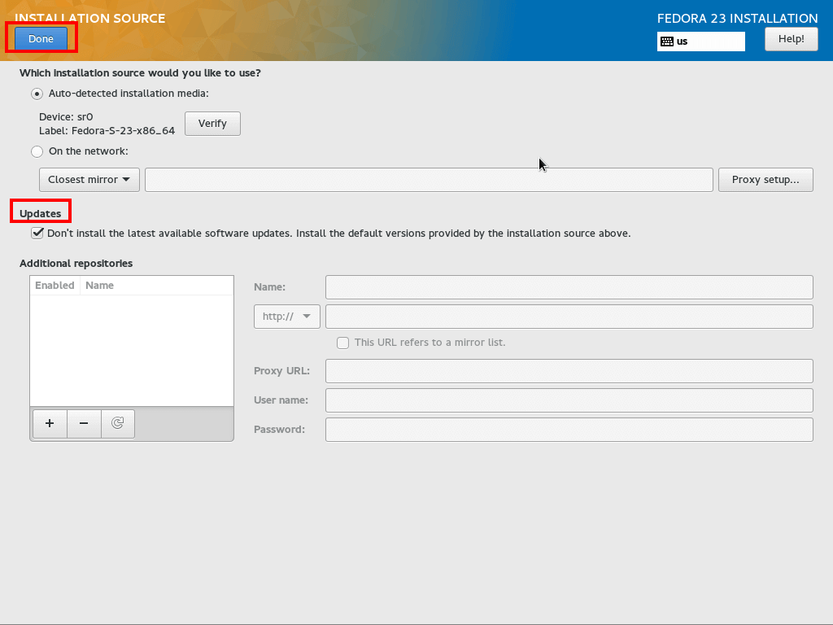Select Auto-detected installation media radio button

click(37, 94)
